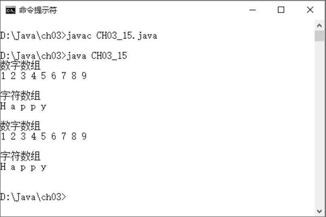Click the second H a p p y output line
Screen dimensions: 326x217
pos(23,167)
